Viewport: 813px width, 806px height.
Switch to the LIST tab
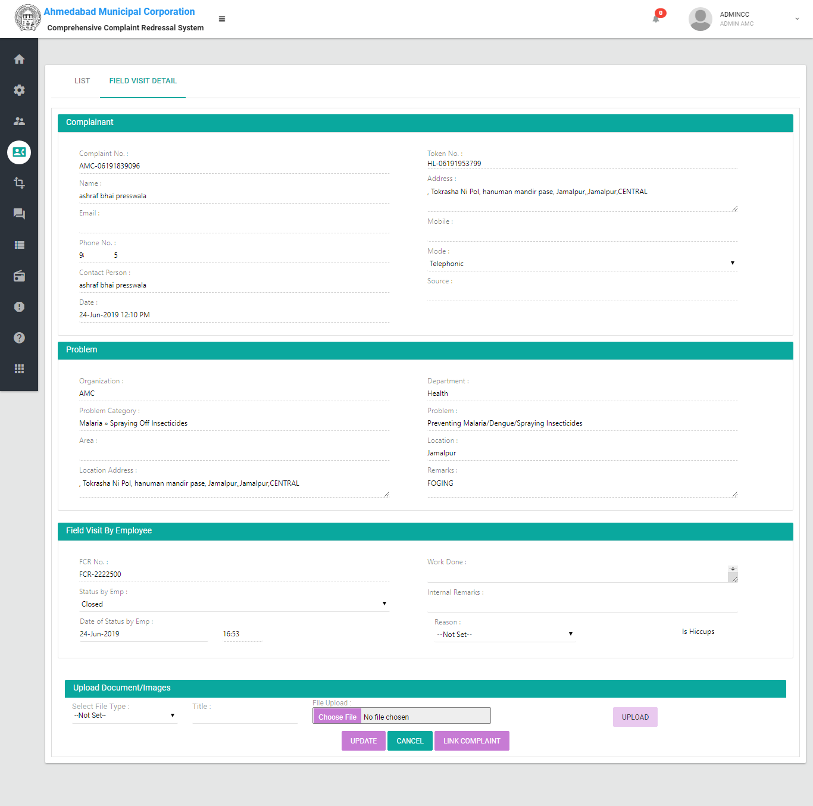pyautogui.click(x=82, y=81)
